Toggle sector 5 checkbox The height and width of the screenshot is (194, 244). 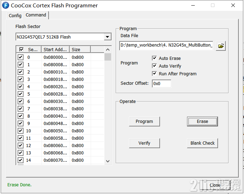pyautogui.click(x=20, y=94)
